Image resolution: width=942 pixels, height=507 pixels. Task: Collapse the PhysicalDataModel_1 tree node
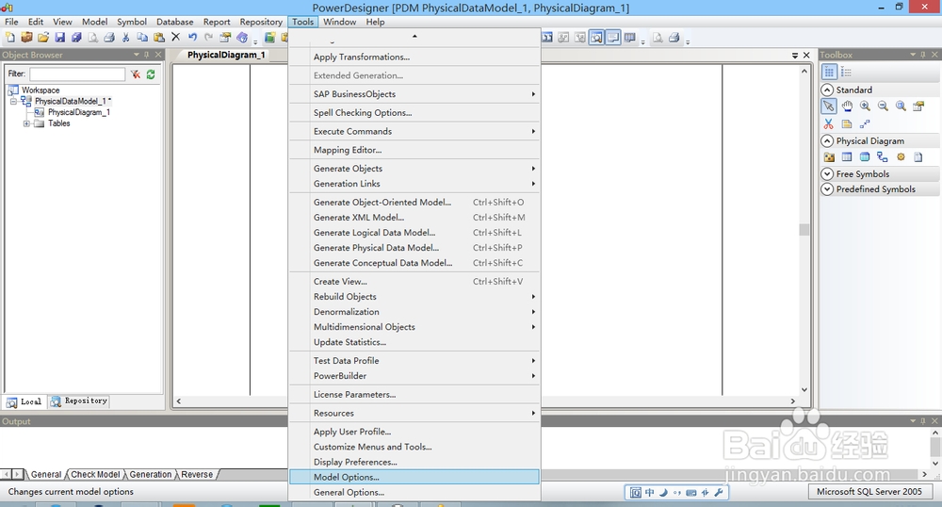pyautogui.click(x=13, y=101)
